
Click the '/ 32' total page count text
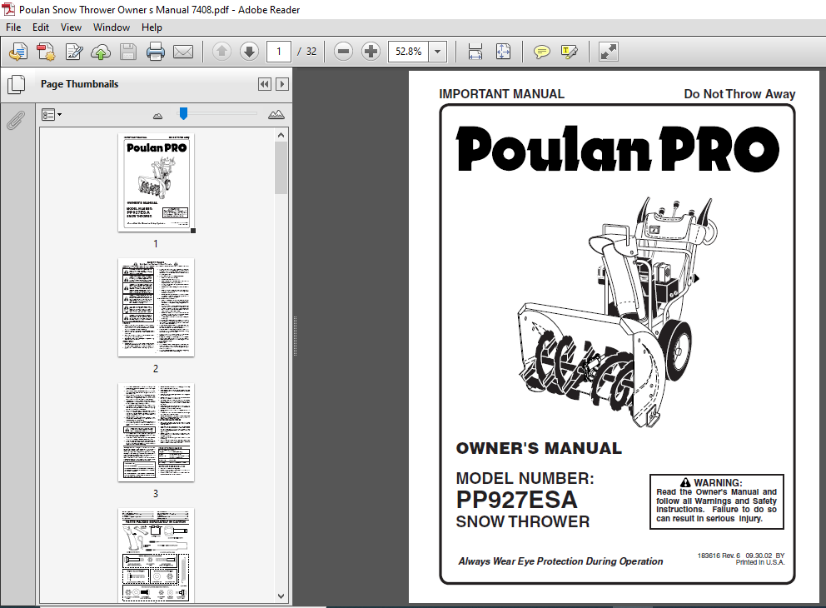pos(307,52)
